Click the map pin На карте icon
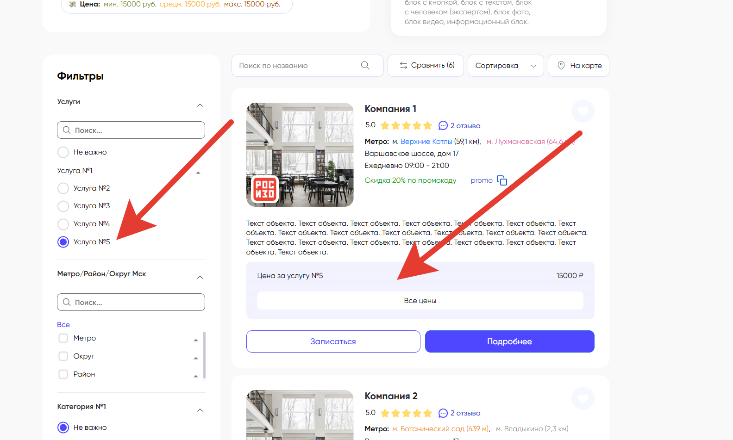This screenshot has width=733, height=440. (561, 66)
